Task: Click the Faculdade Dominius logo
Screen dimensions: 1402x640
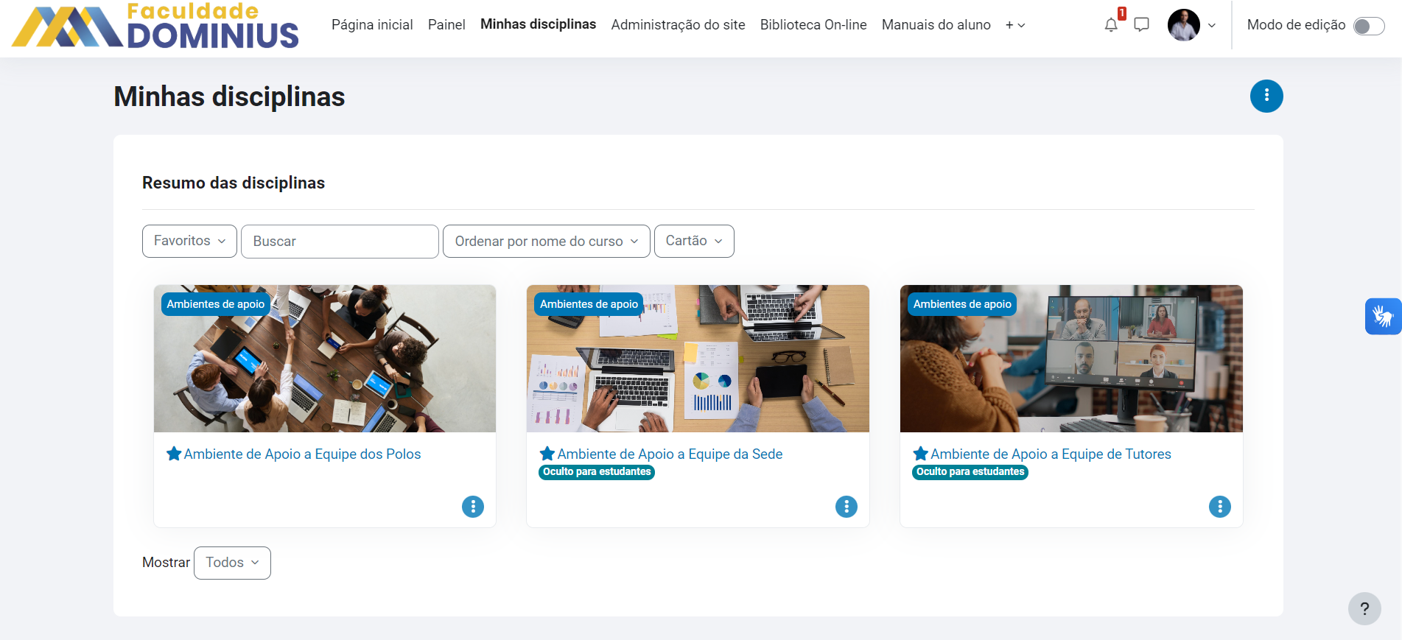Action: tap(155, 26)
